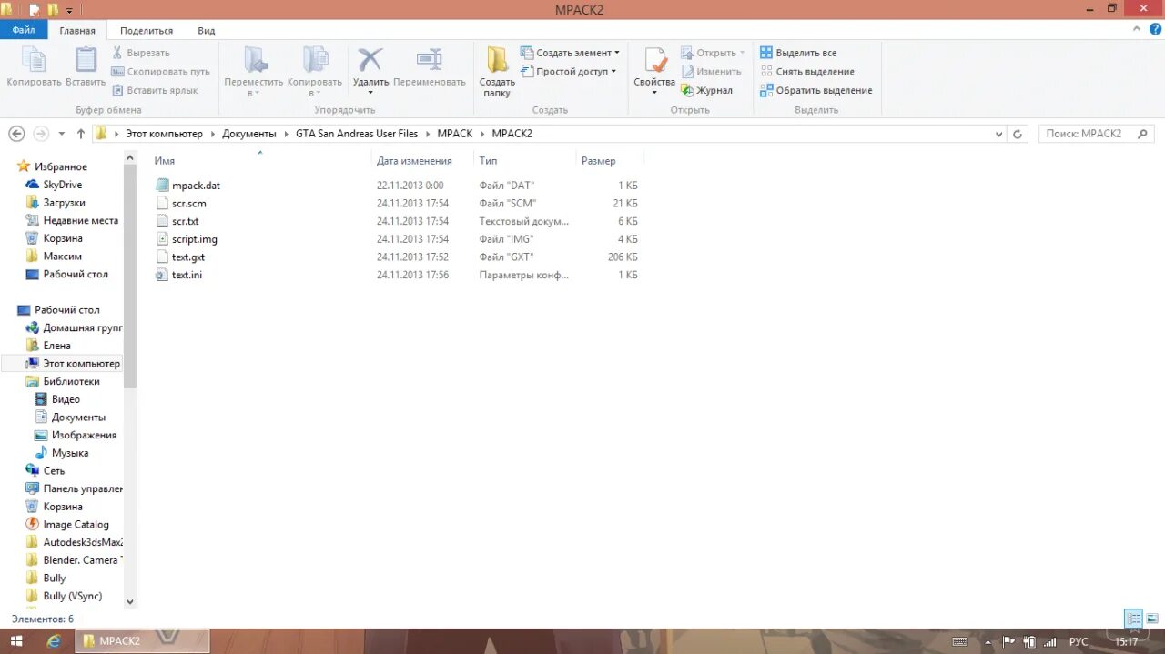Click MPACK in the address path
1165x654 pixels.
tap(454, 134)
